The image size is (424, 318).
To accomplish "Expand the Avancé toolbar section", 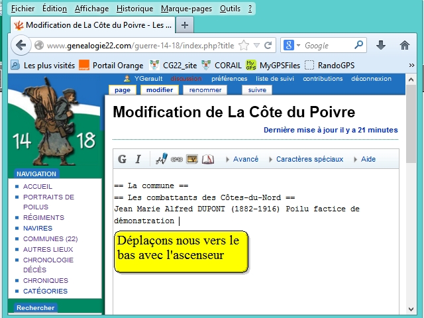I will point(242,159).
